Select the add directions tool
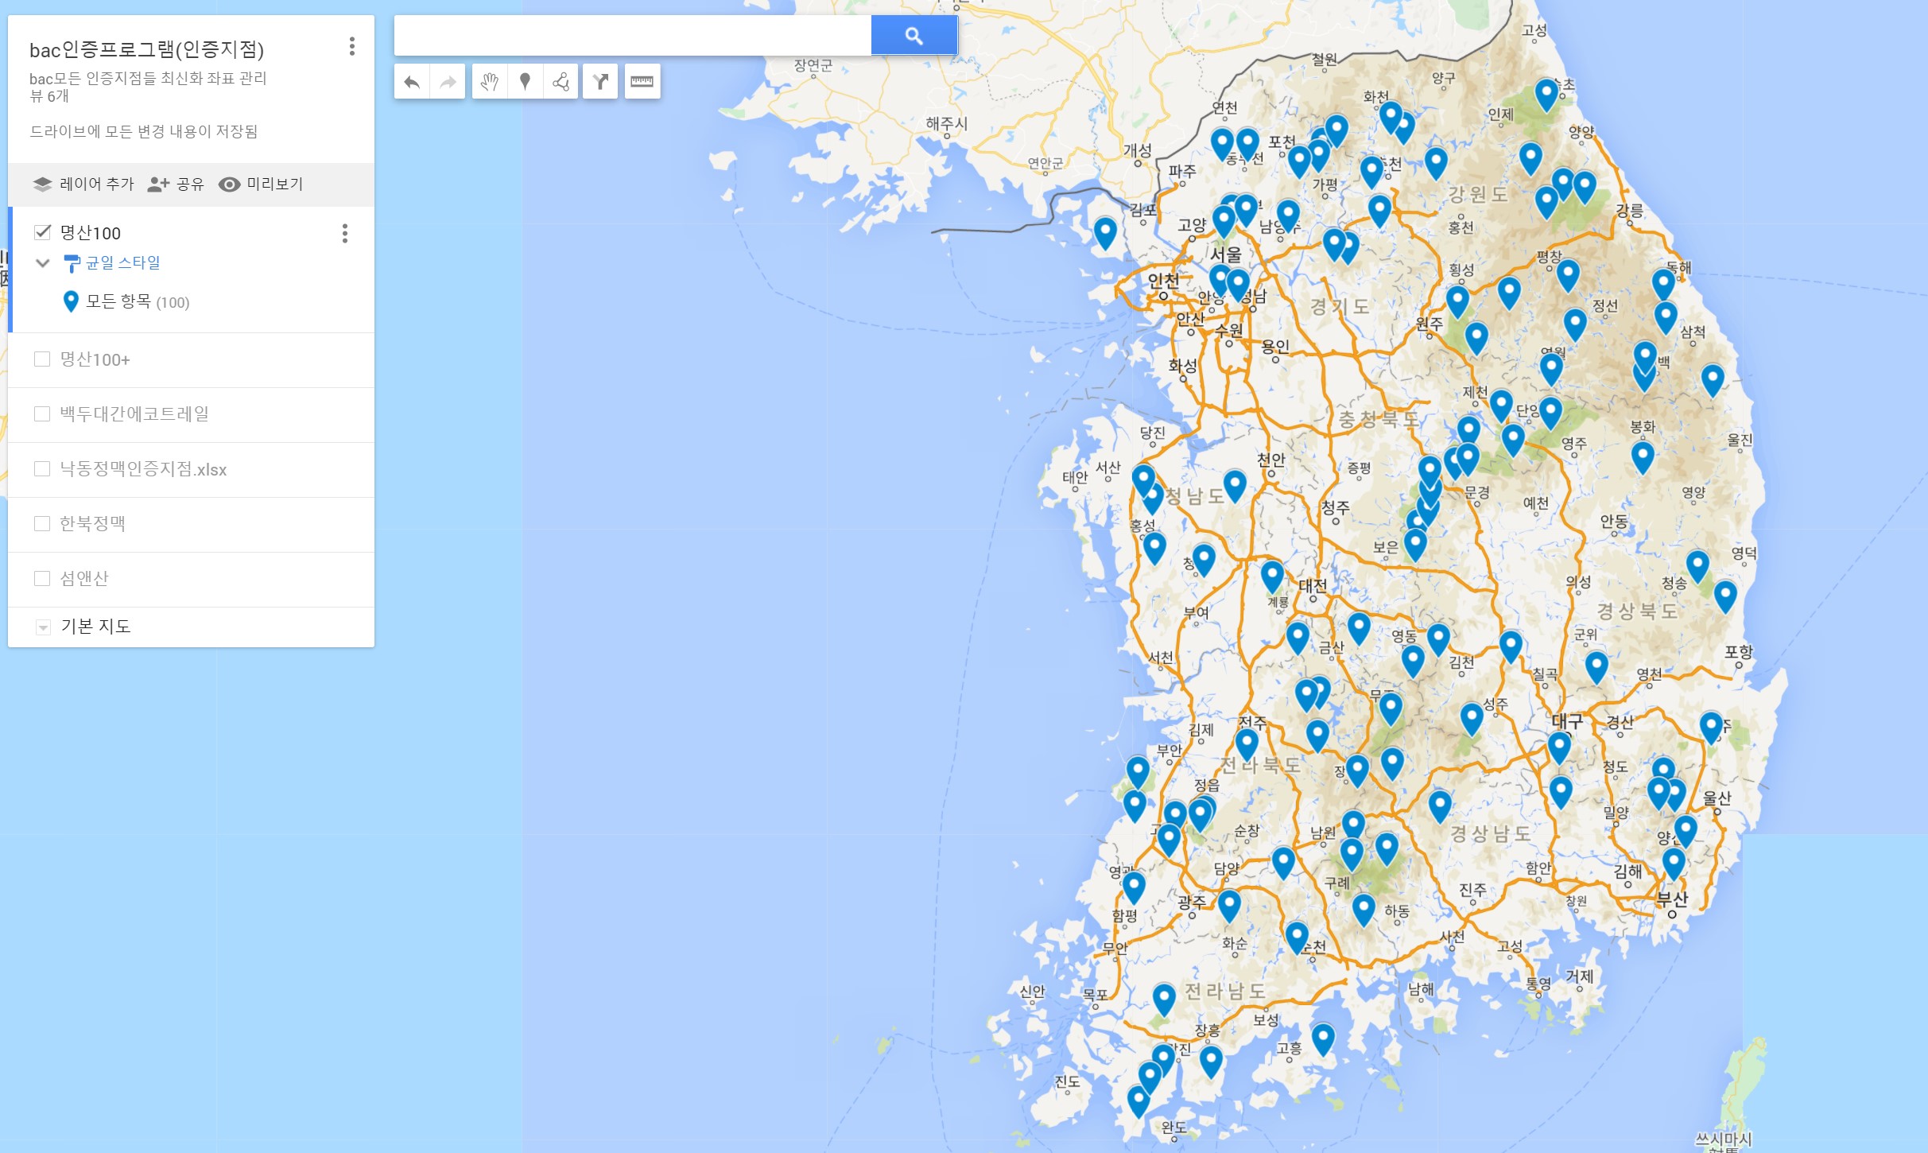 click(x=600, y=82)
